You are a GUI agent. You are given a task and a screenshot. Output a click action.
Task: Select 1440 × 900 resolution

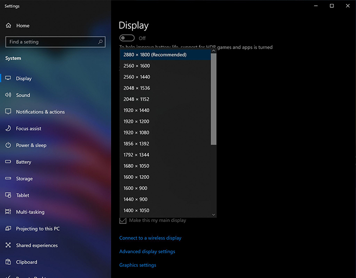point(165,199)
